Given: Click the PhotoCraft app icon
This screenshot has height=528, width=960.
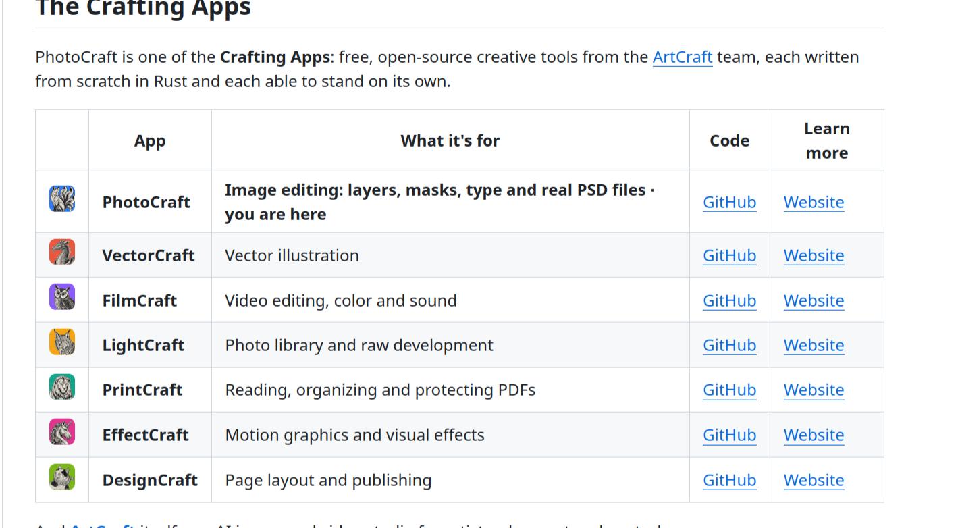Looking at the screenshot, I should tap(62, 199).
